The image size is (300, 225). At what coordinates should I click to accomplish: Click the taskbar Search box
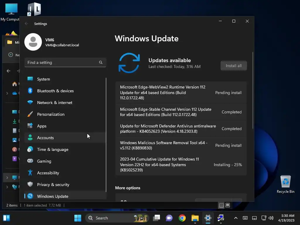click(x=117, y=218)
